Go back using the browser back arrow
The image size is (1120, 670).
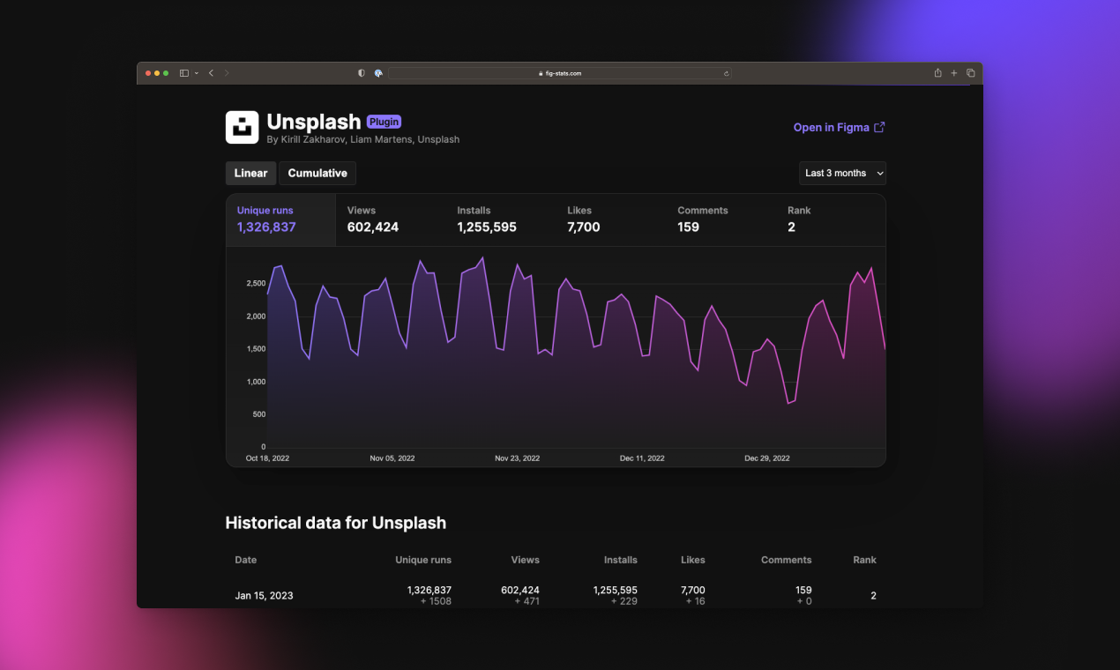[211, 73]
